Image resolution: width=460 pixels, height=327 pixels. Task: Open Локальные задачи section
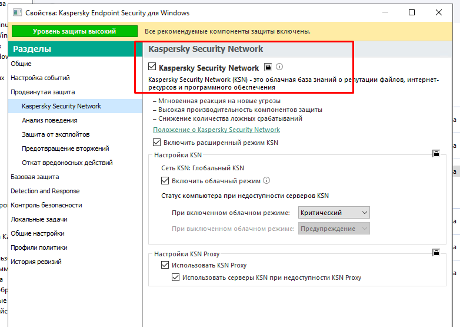tap(75, 219)
